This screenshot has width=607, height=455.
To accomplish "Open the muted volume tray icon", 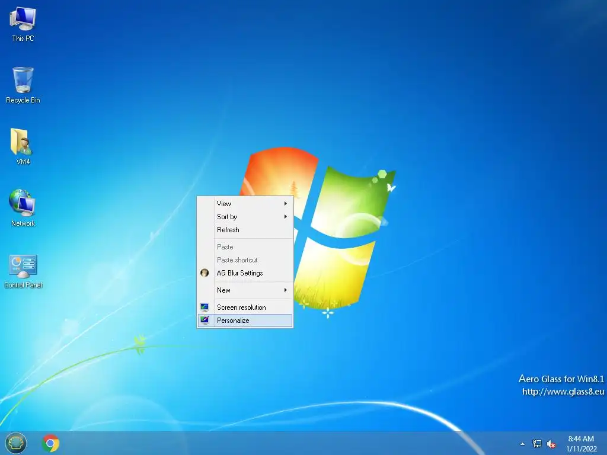I will click(551, 444).
